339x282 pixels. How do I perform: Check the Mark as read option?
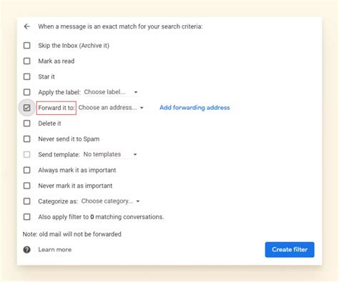(x=27, y=61)
